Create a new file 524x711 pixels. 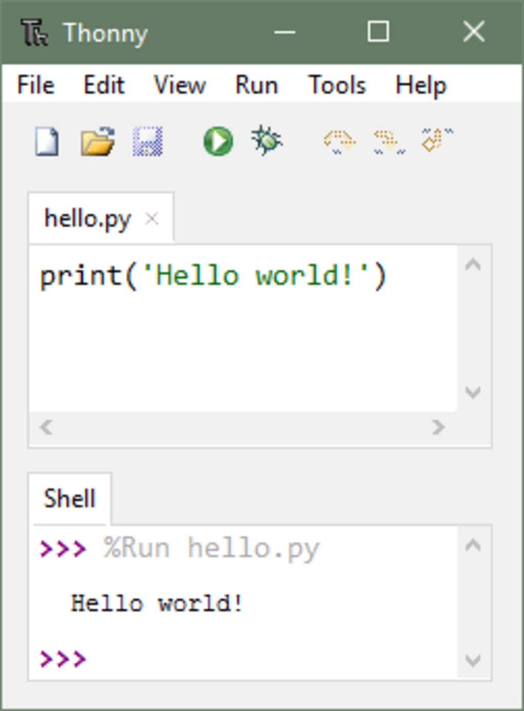pyautogui.click(x=46, y=142)
